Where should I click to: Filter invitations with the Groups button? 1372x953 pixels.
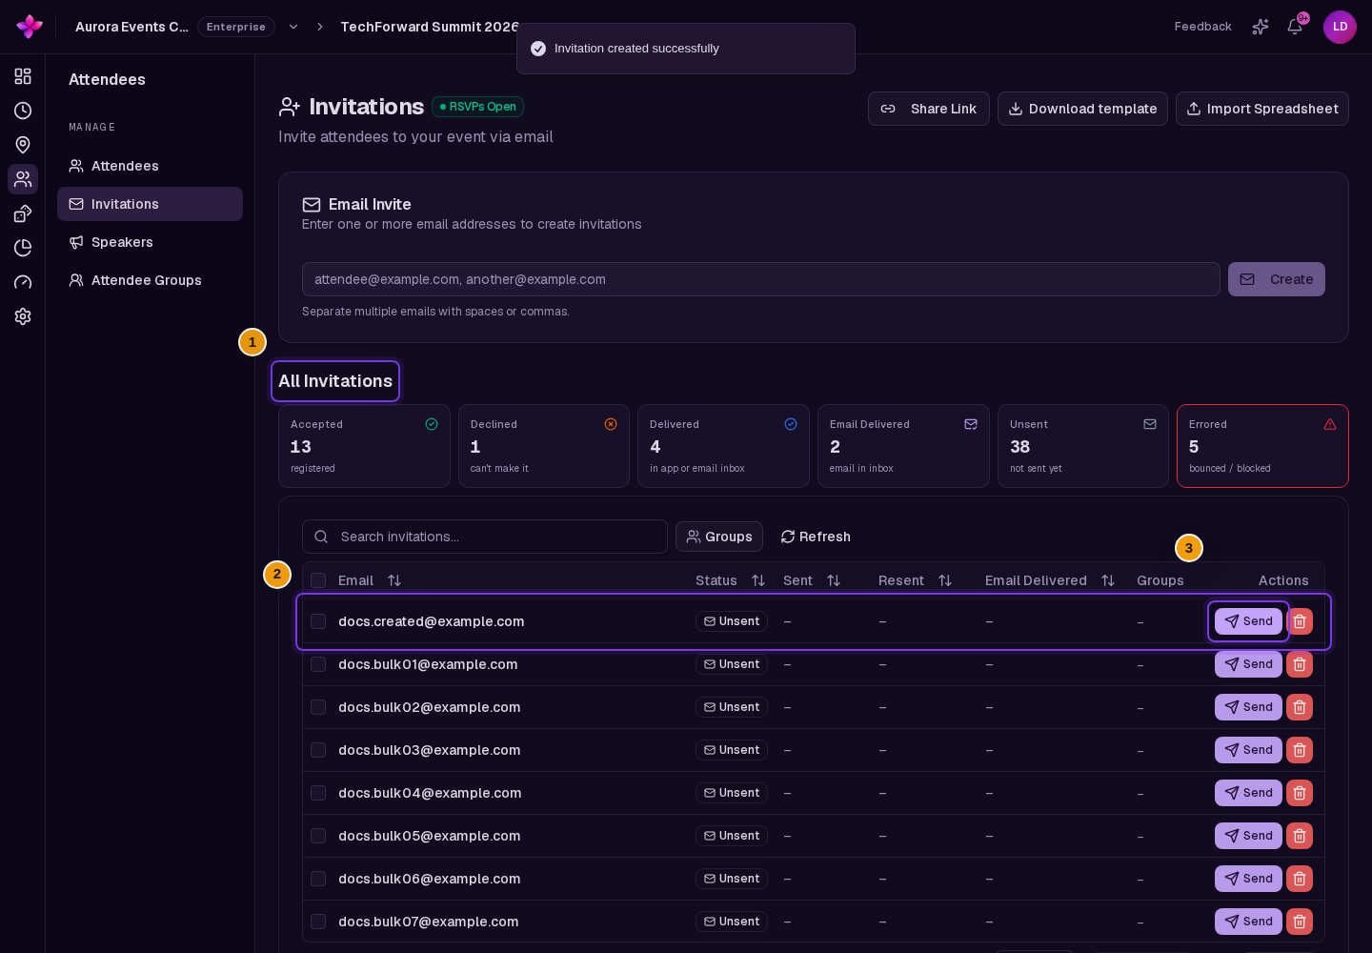pyautogui.click(x=719, y=537)
